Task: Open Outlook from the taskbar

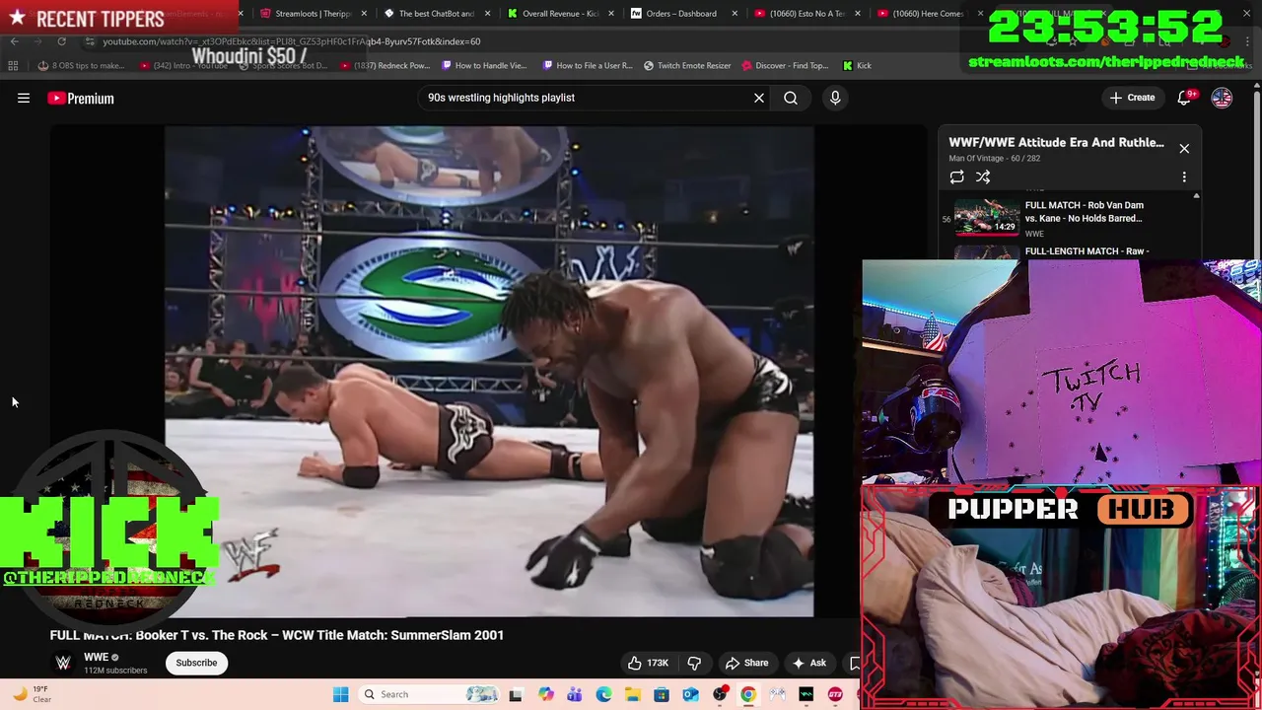Action: 691,694
